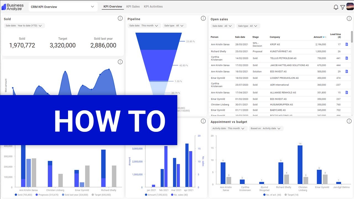Open document icon for EES INVEST AS Solution row
Image resolution: width=354 pixels, height=199 pixels.
coord(347,71)
